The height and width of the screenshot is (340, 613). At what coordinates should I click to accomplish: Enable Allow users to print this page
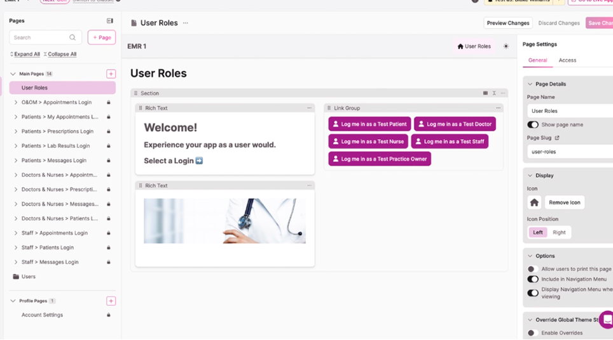[533, 269]
